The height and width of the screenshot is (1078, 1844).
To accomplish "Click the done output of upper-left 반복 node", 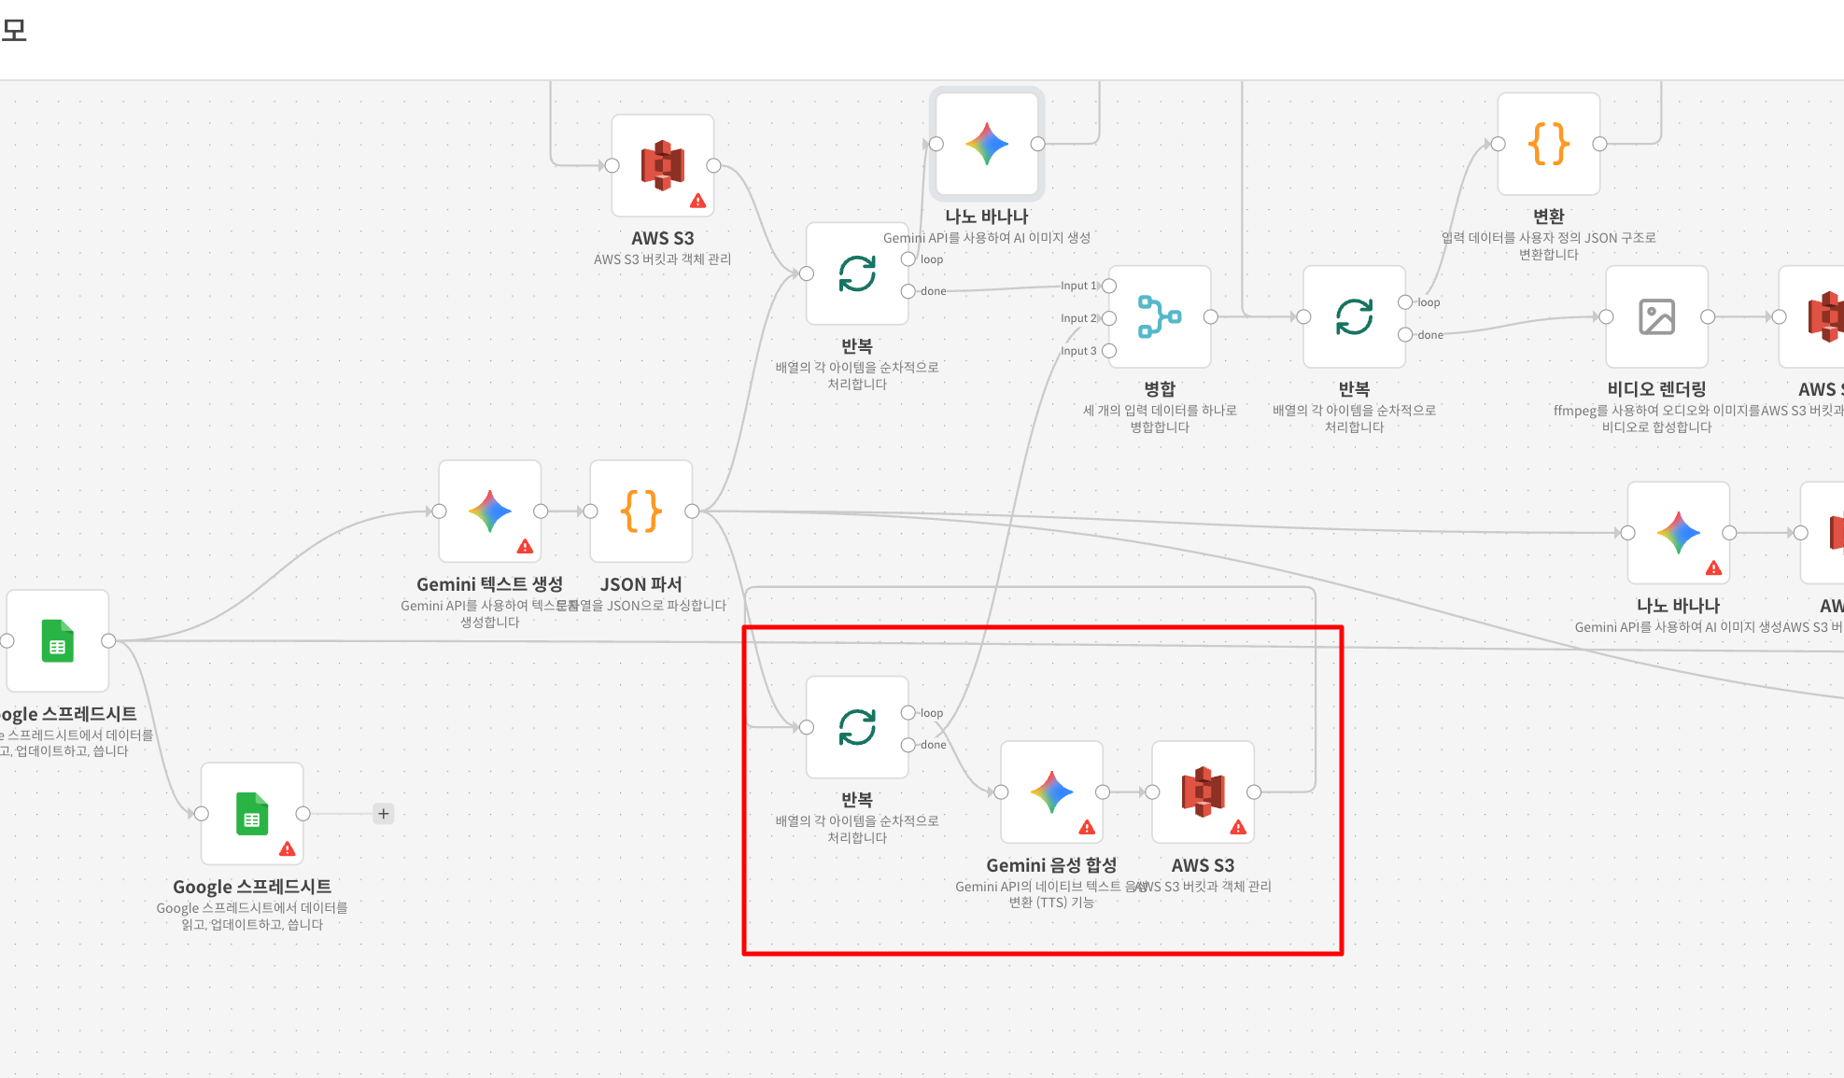I will (908, 291).
